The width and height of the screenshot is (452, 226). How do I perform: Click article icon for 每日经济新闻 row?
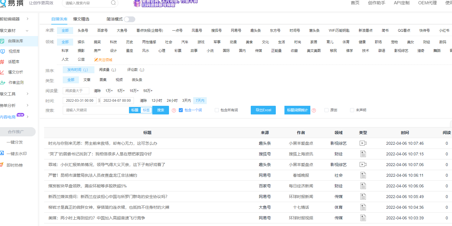[x=363, y=186]
